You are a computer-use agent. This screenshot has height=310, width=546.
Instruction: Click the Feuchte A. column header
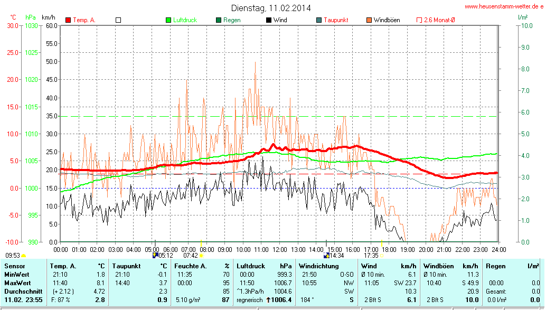click(x=191, y=266)
